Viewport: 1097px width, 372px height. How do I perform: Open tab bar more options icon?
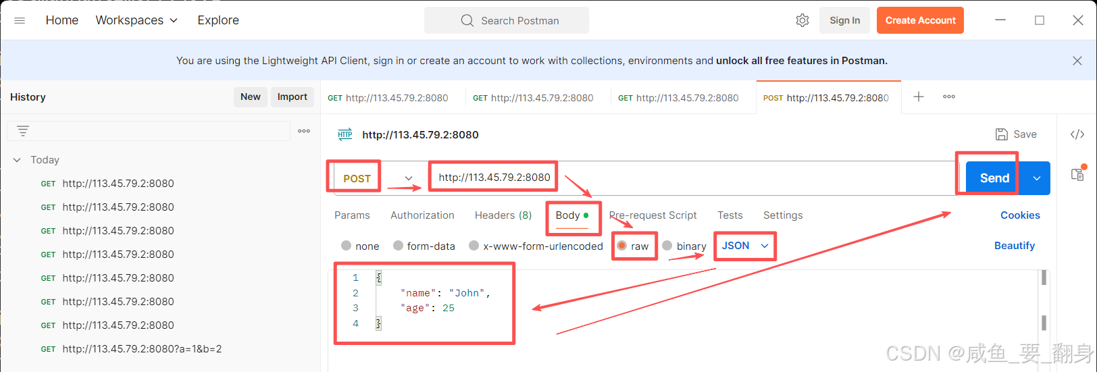[x=949, y=97]
